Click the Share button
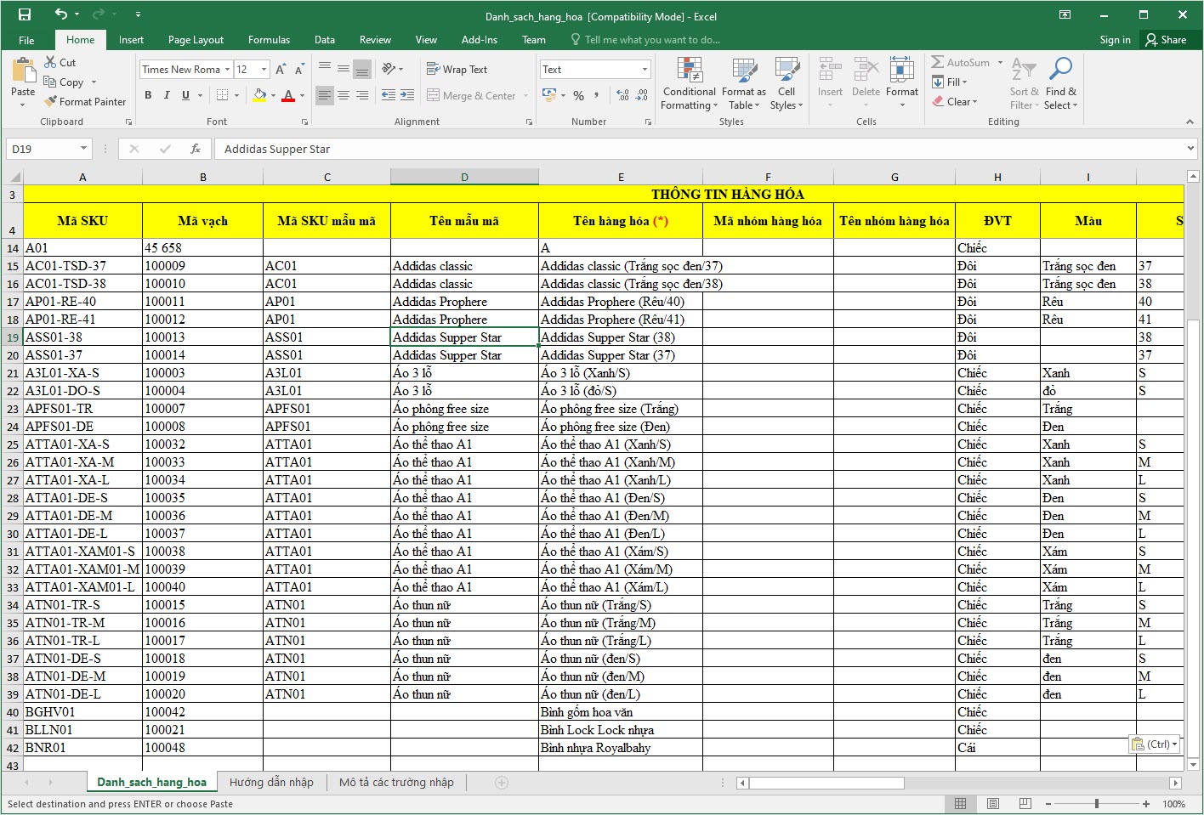1204x815 pixels. click(x=1166, y=40)
